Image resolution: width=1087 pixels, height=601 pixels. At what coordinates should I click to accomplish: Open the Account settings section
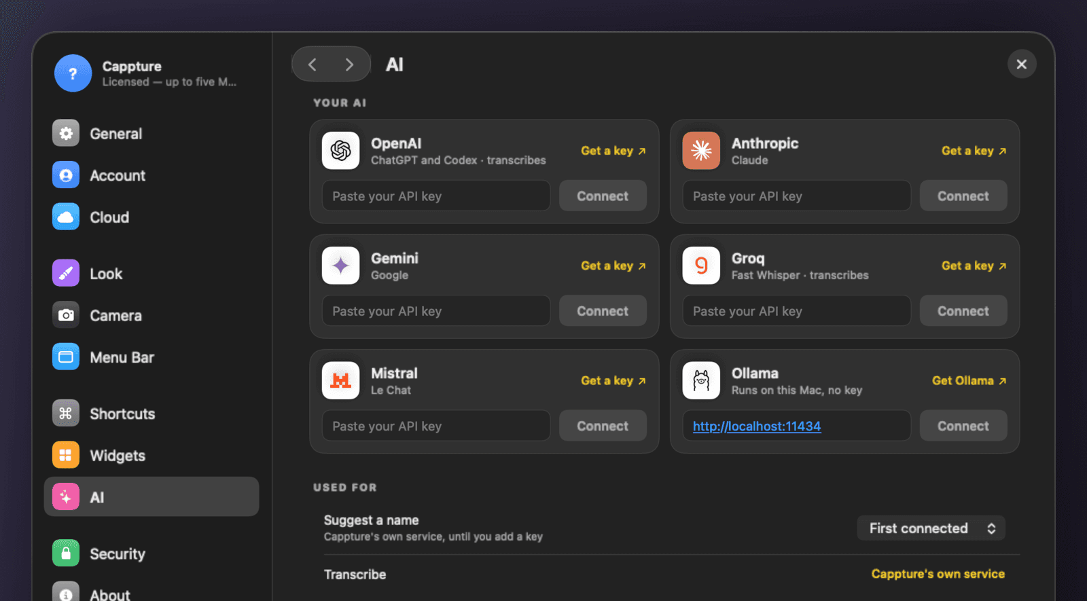(x=152, y=176)
